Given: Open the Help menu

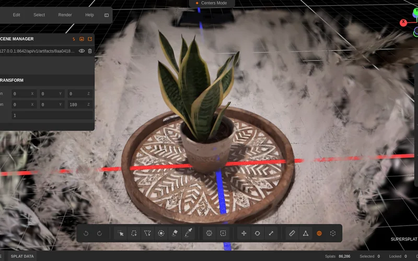Looking at the screenshot, I should [x=89, y=15].
